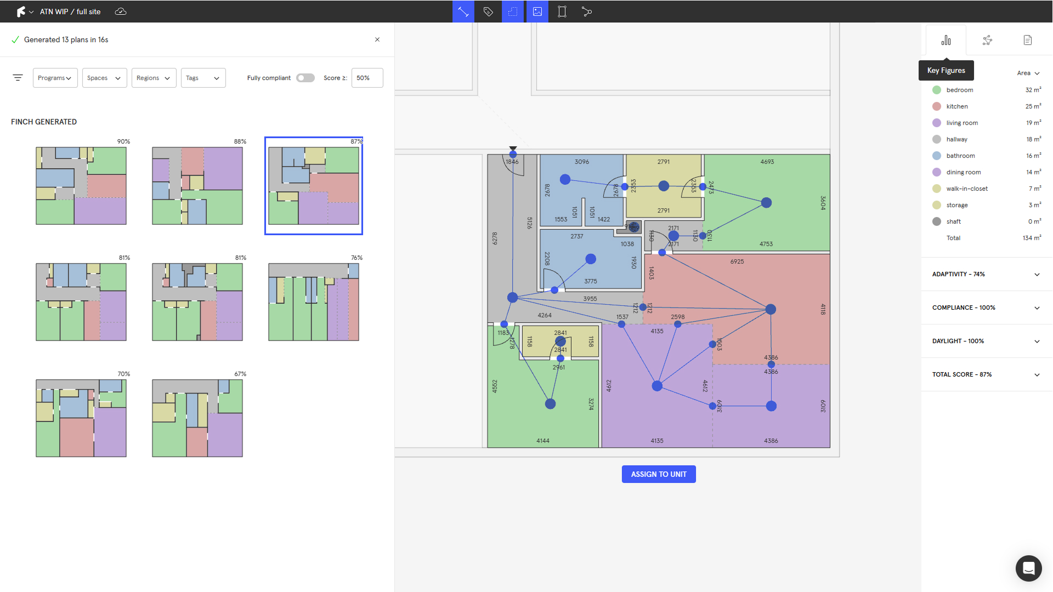Toggle the Fully compliant switch
The image size is (1053, 592).
[305, 78]
